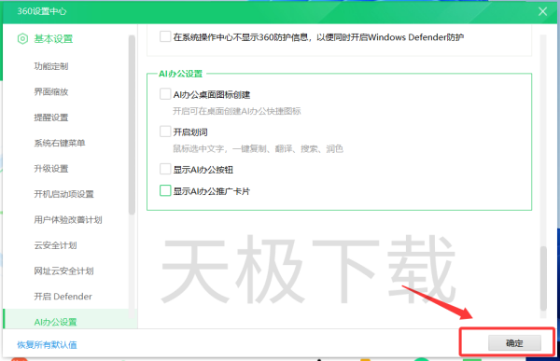Open 开机启动项设置 in sidebar
Screen dimensions: 560x361
point(63,194)
